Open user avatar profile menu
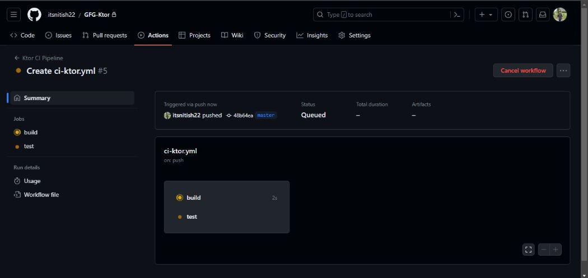588x278 pixels. (x=560, y=15)
